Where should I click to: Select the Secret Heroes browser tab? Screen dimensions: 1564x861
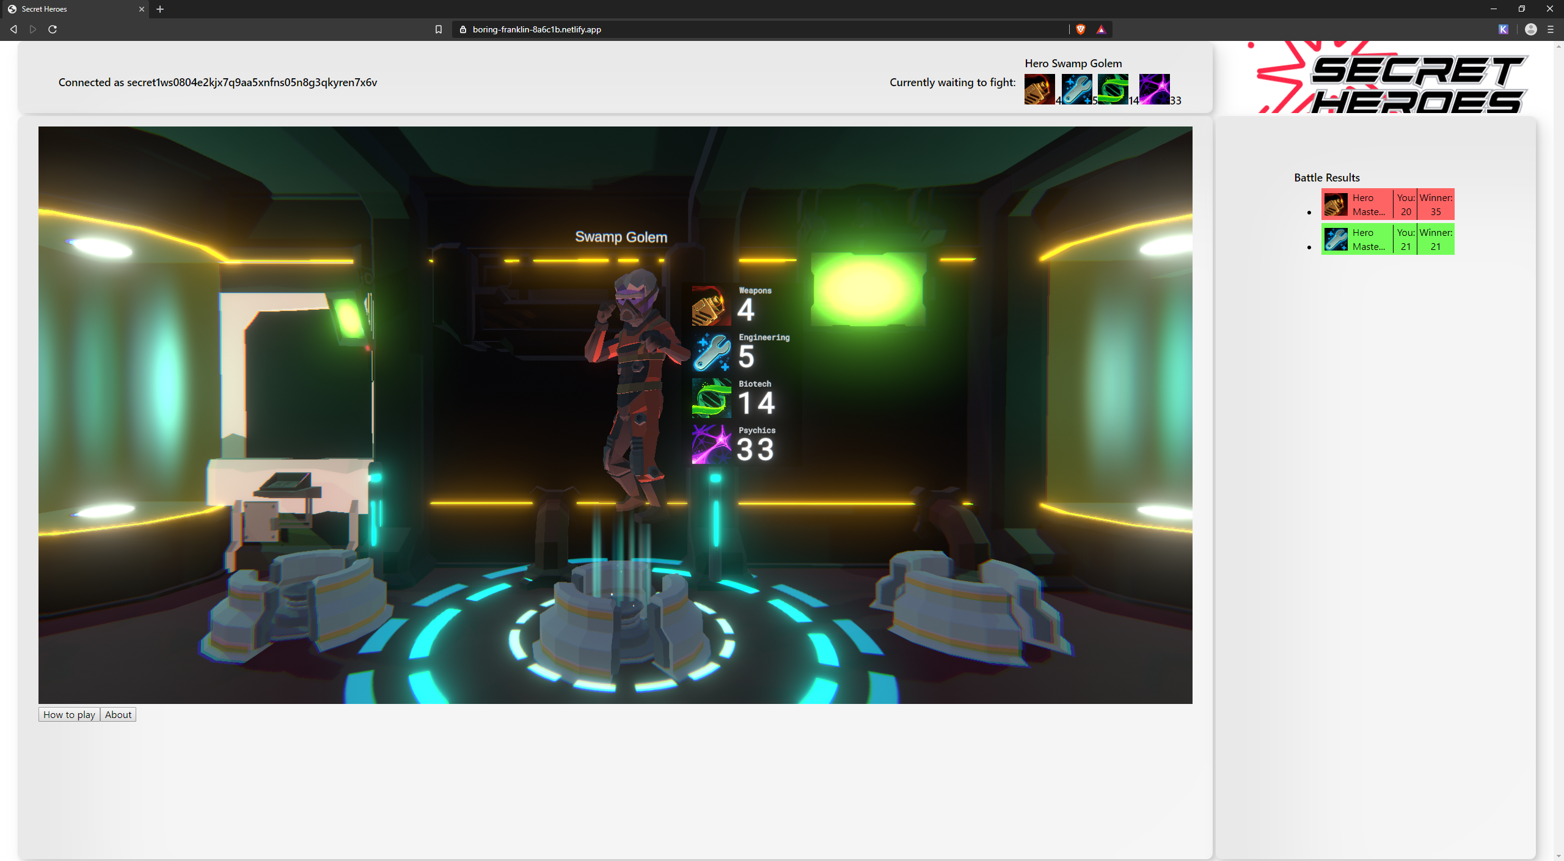click(73, 9)
